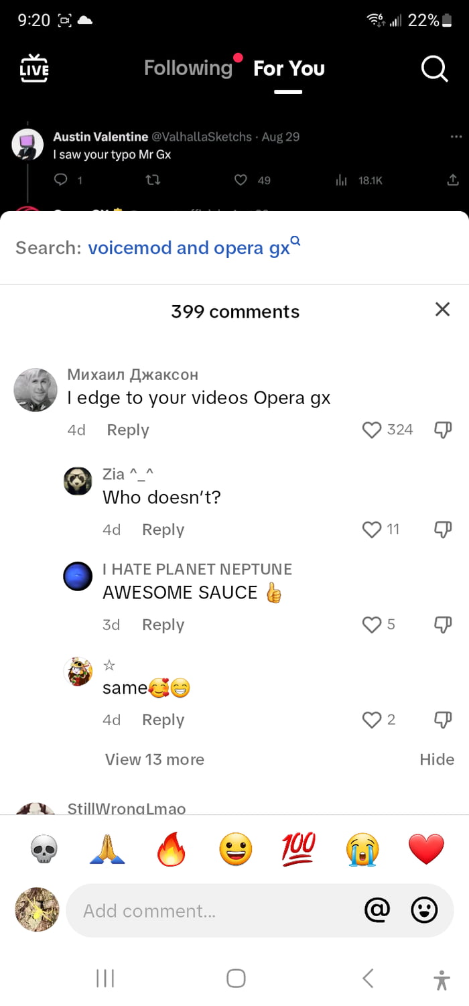This screenshot has height=1006, width=469.
Task: Tap the Add comment input field
Action: click(201, 909)
